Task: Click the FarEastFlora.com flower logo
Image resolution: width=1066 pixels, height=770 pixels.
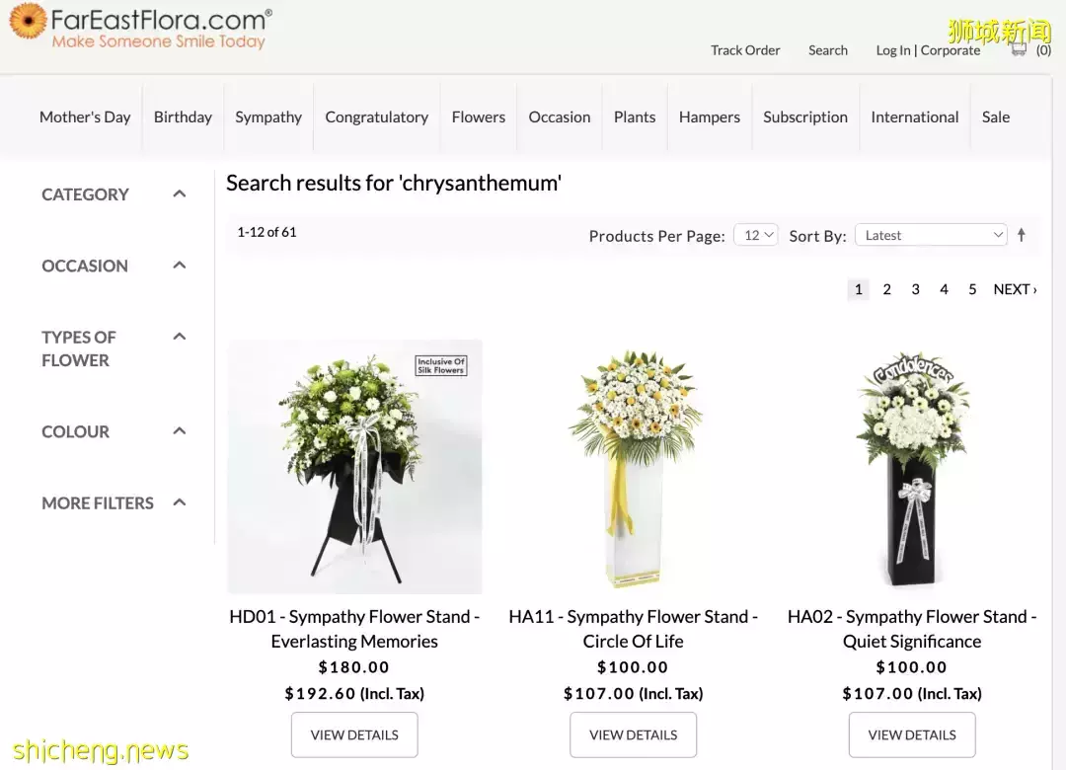Action: pos(28,22)
